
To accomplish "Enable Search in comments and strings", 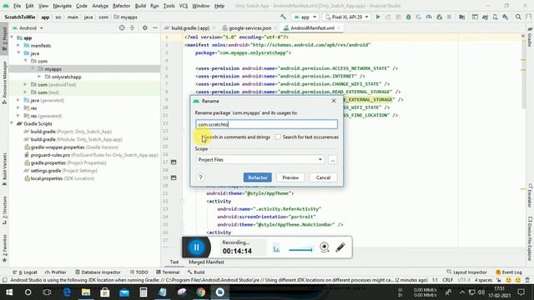I will [x=199, y=137].
